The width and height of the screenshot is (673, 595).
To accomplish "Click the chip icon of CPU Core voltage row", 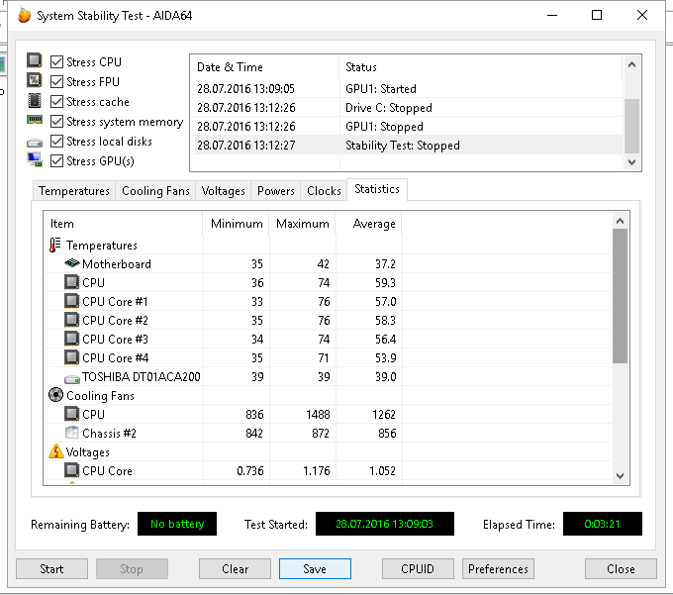I will pos(71,470).
